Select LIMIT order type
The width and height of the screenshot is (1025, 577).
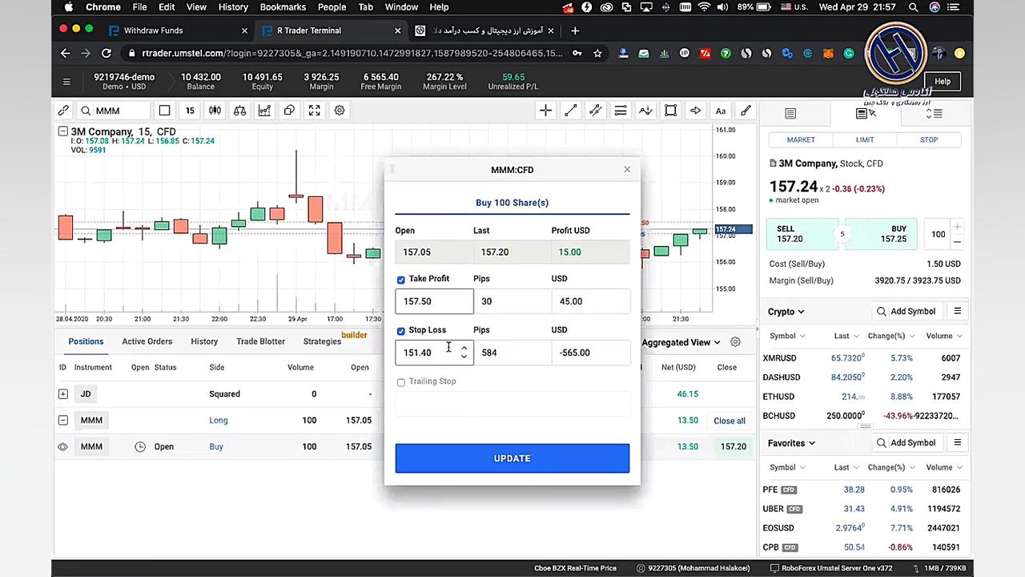[865, 139]
